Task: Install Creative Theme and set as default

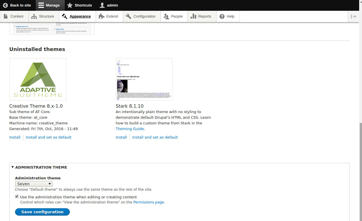Action: point(49,137)
